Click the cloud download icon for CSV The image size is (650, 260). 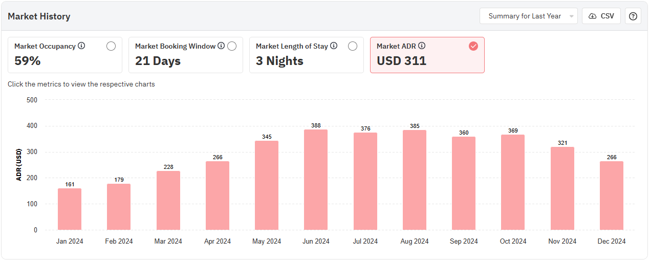(x=593, y=16)
